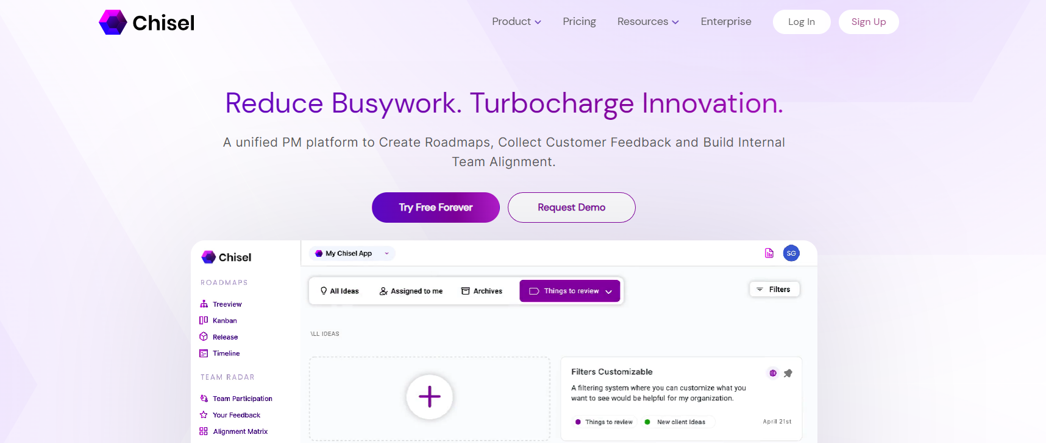Click the Request Demo button
1046x443 pixels.
pyautogui.click(x=571, y=208)
